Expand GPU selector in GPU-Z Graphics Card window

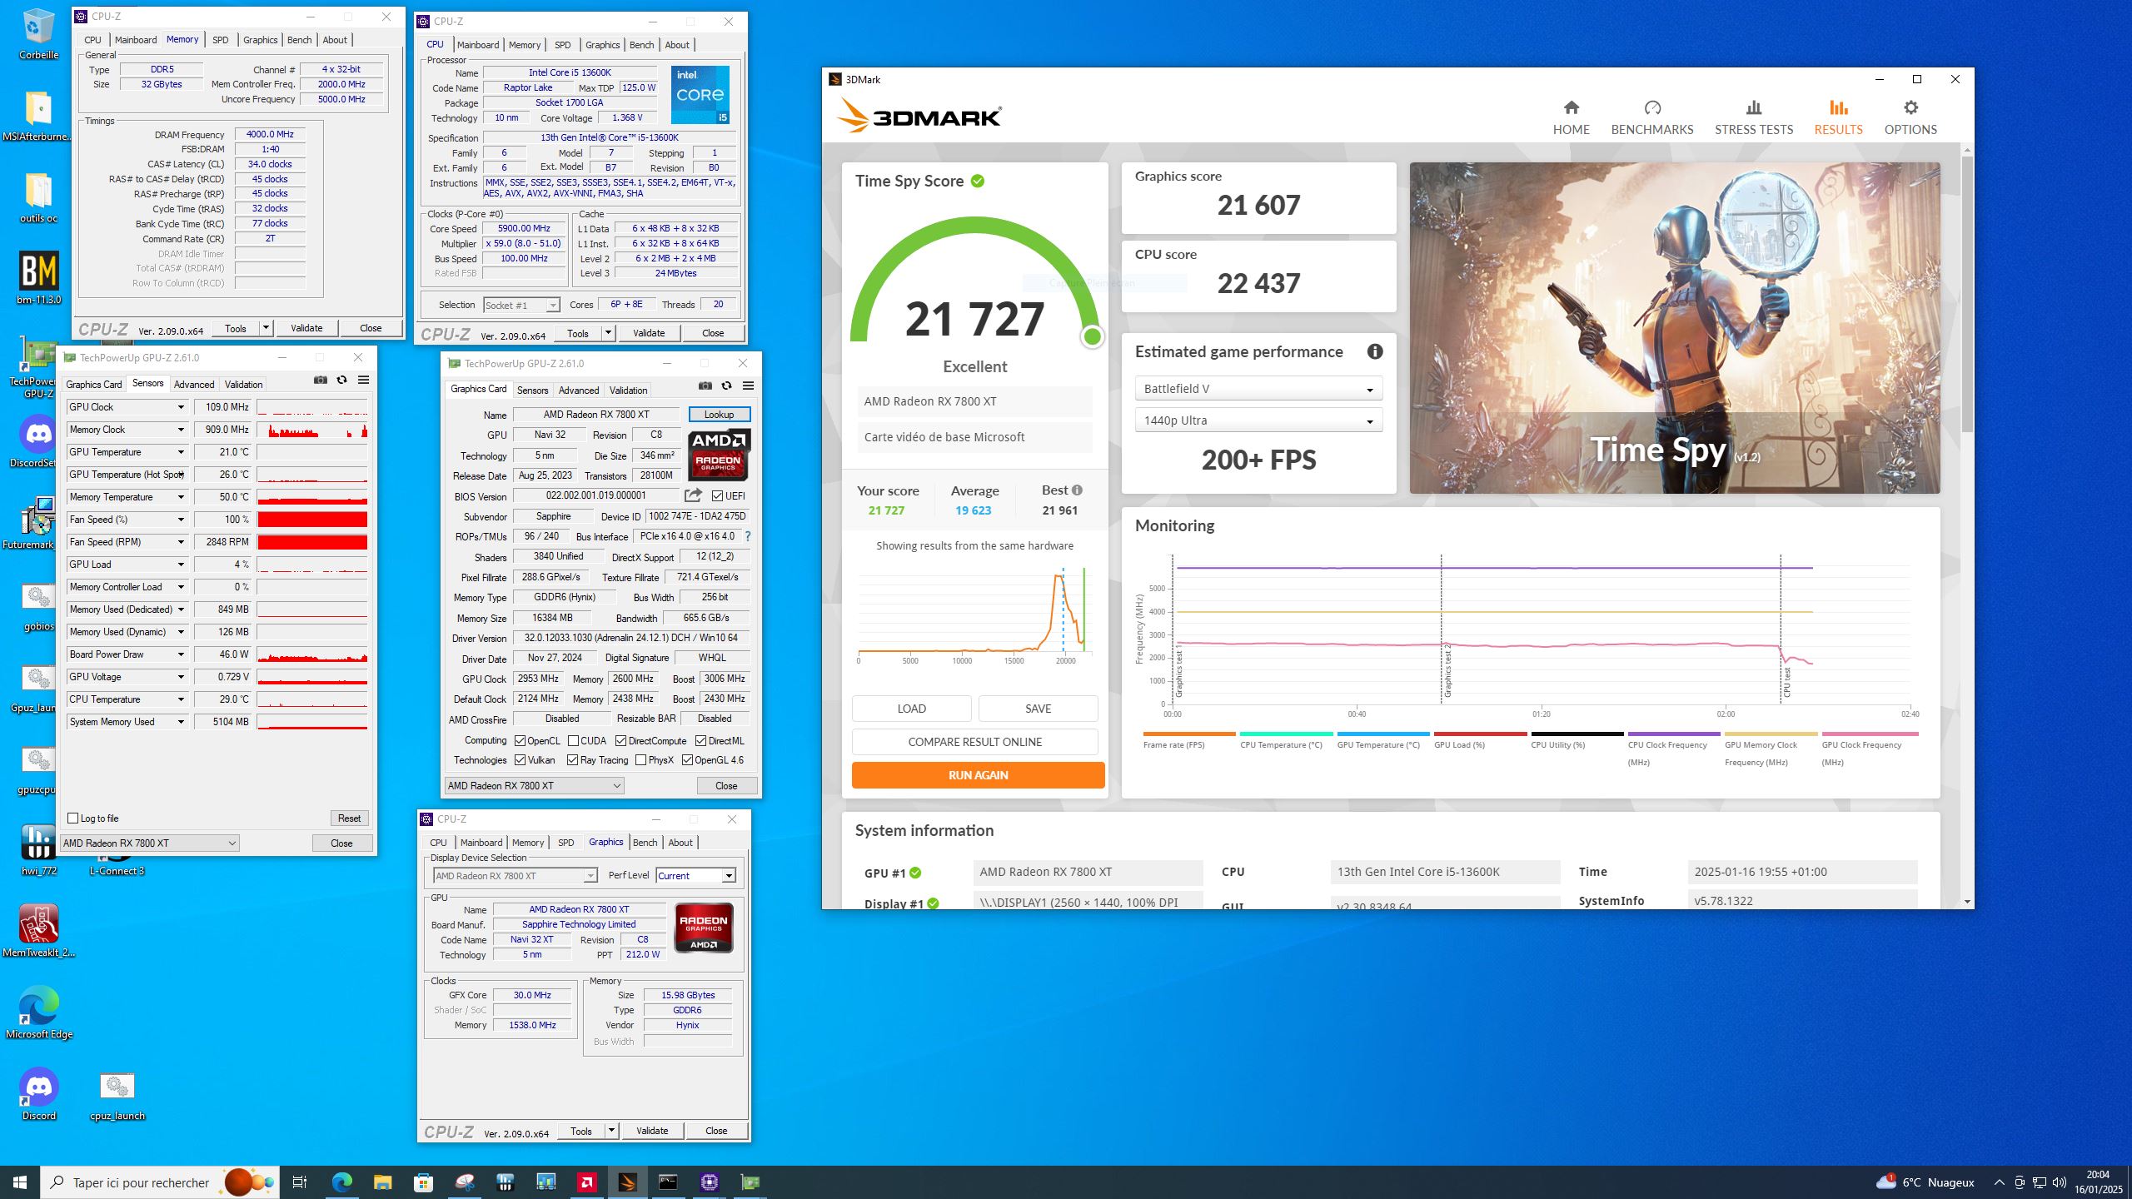tap(534, 785)
